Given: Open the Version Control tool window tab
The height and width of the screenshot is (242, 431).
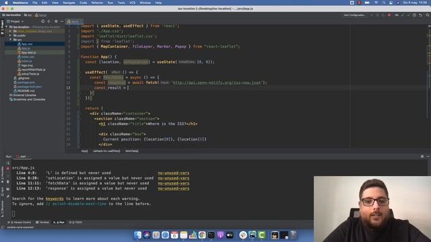Looking at the screenshot, I should pyautogui.click(x=20, y=223).
